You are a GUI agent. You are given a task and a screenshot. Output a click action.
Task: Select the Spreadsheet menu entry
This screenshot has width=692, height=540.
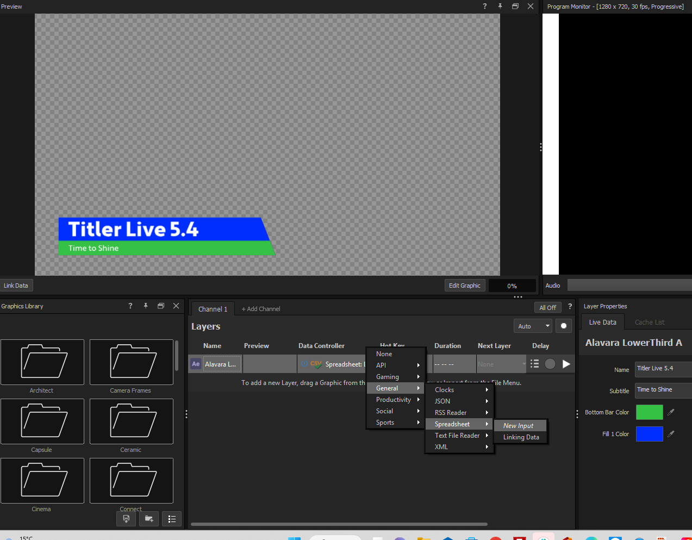point(459,424)
